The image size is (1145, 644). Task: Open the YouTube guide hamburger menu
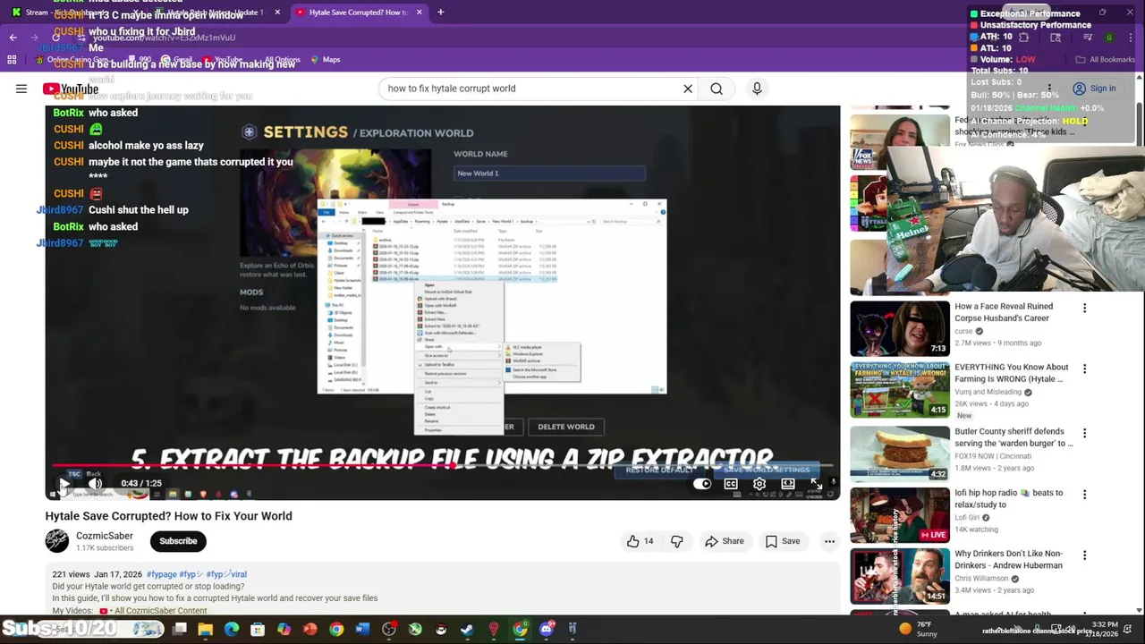click(x=21, y=89)
